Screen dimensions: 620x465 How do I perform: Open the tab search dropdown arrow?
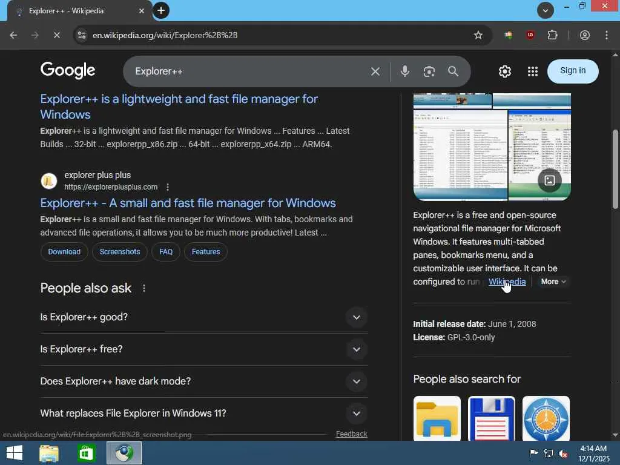coord(546,11)
